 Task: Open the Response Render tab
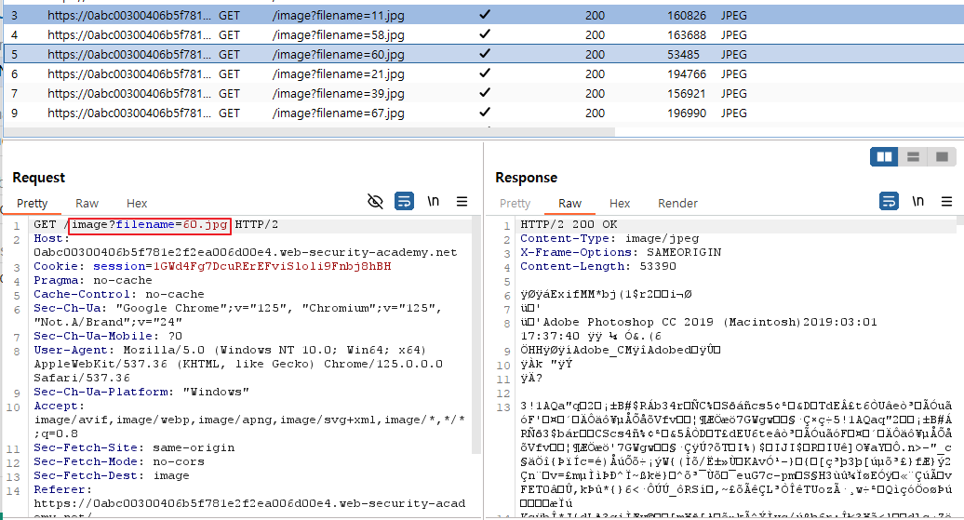[677, 204]
